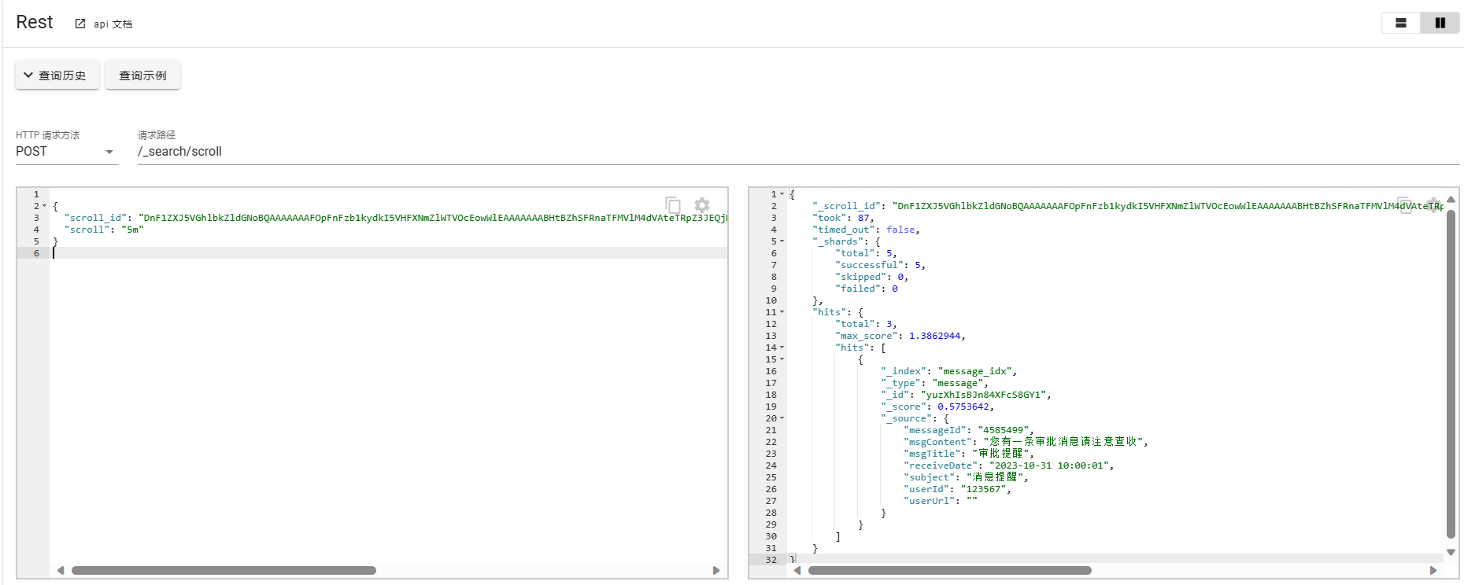Collapse the hit object at line 15
The width and height of the screenshot is (1464, 585).
click(x=782, y=359)
